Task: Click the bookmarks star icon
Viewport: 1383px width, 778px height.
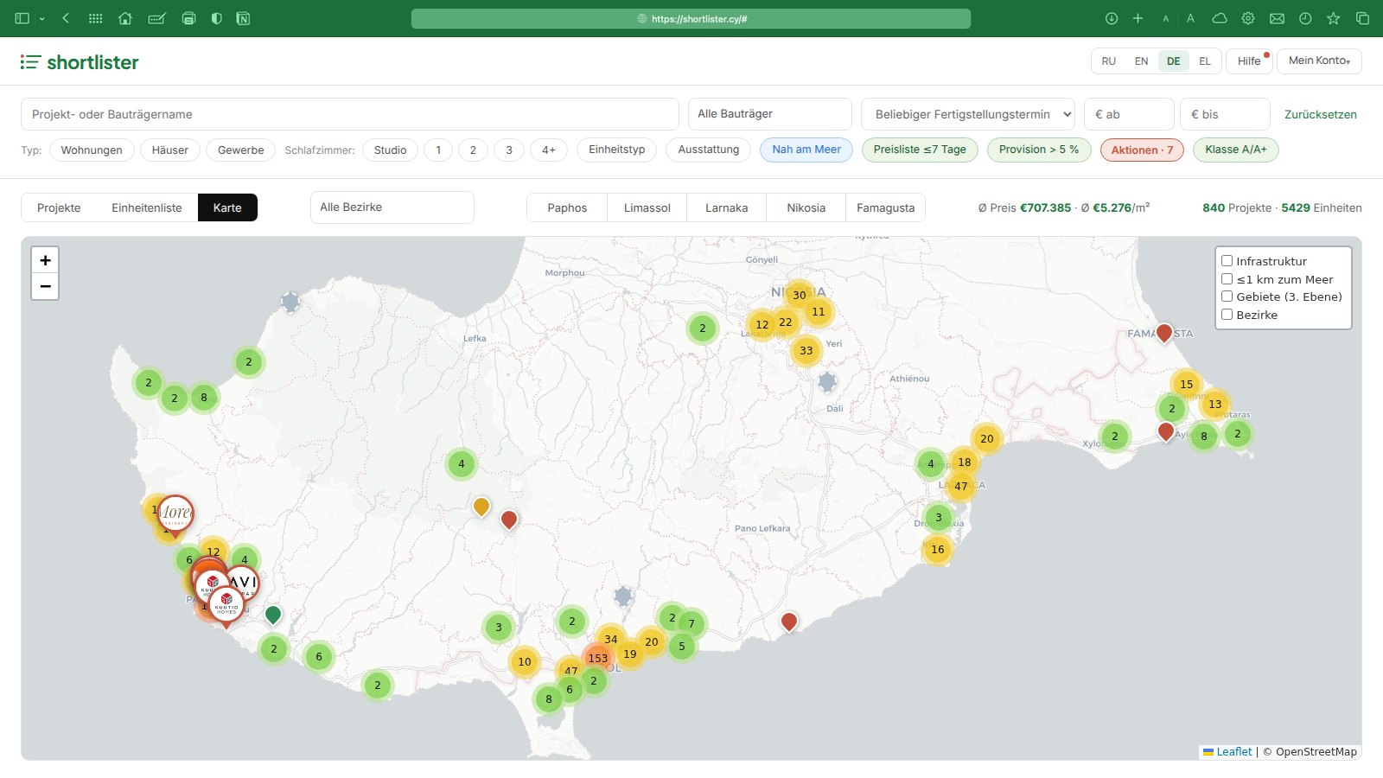Action: click(1334, 18)
